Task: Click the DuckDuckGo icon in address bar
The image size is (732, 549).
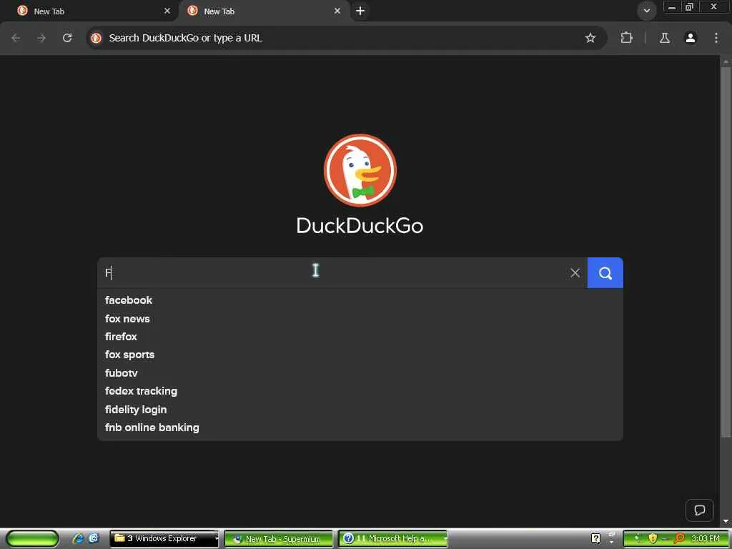Action: point(97,38)
